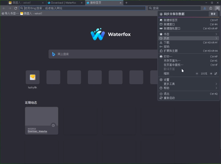This screenshot has height=164, width=221.
Task: Click 同步并保存数据 header
Action: (174, 14)
